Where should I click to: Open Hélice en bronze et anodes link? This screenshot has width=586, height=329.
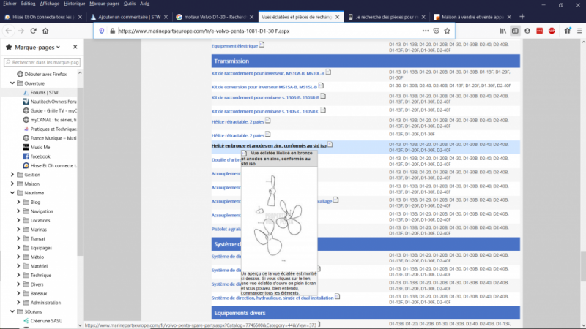269,145
